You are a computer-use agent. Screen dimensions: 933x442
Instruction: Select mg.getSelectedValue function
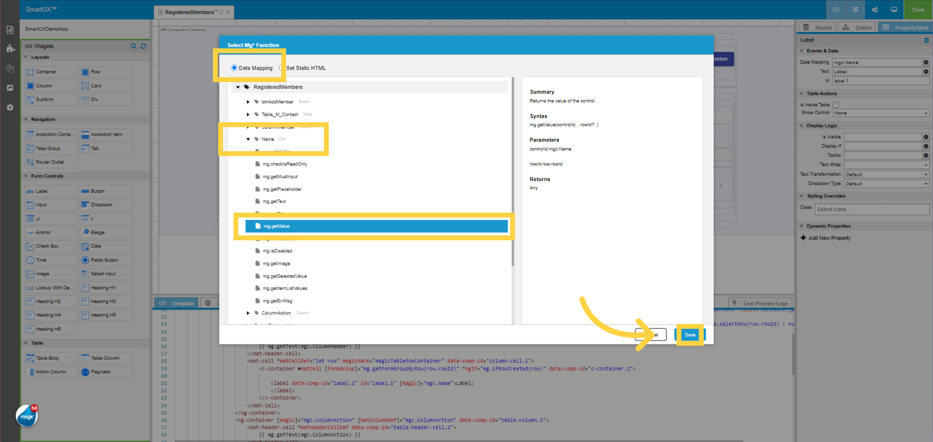click(285, 276)
